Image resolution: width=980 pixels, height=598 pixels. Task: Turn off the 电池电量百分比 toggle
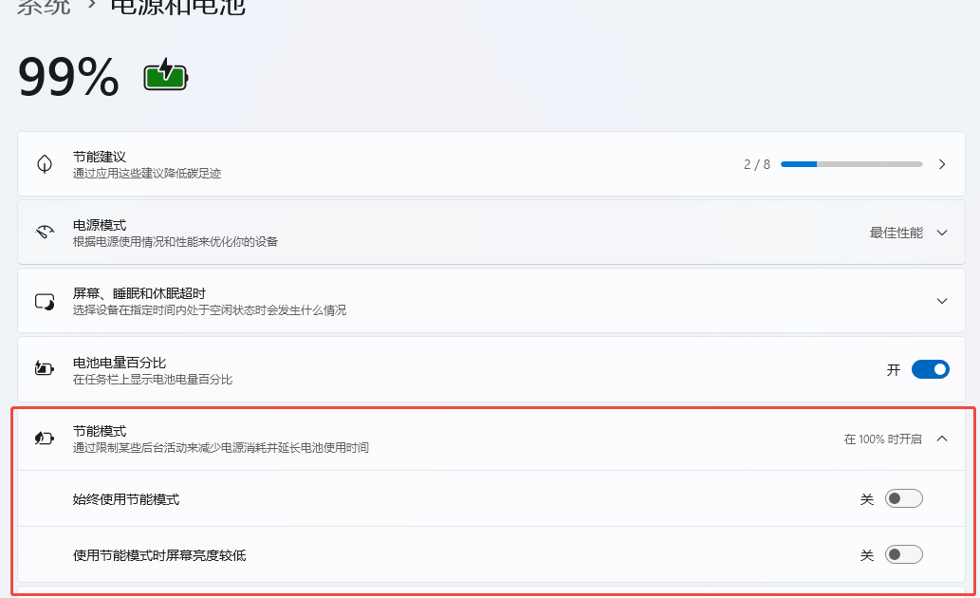[930, 369]
